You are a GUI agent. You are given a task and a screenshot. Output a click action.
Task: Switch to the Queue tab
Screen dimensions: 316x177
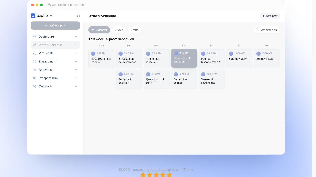119,30
